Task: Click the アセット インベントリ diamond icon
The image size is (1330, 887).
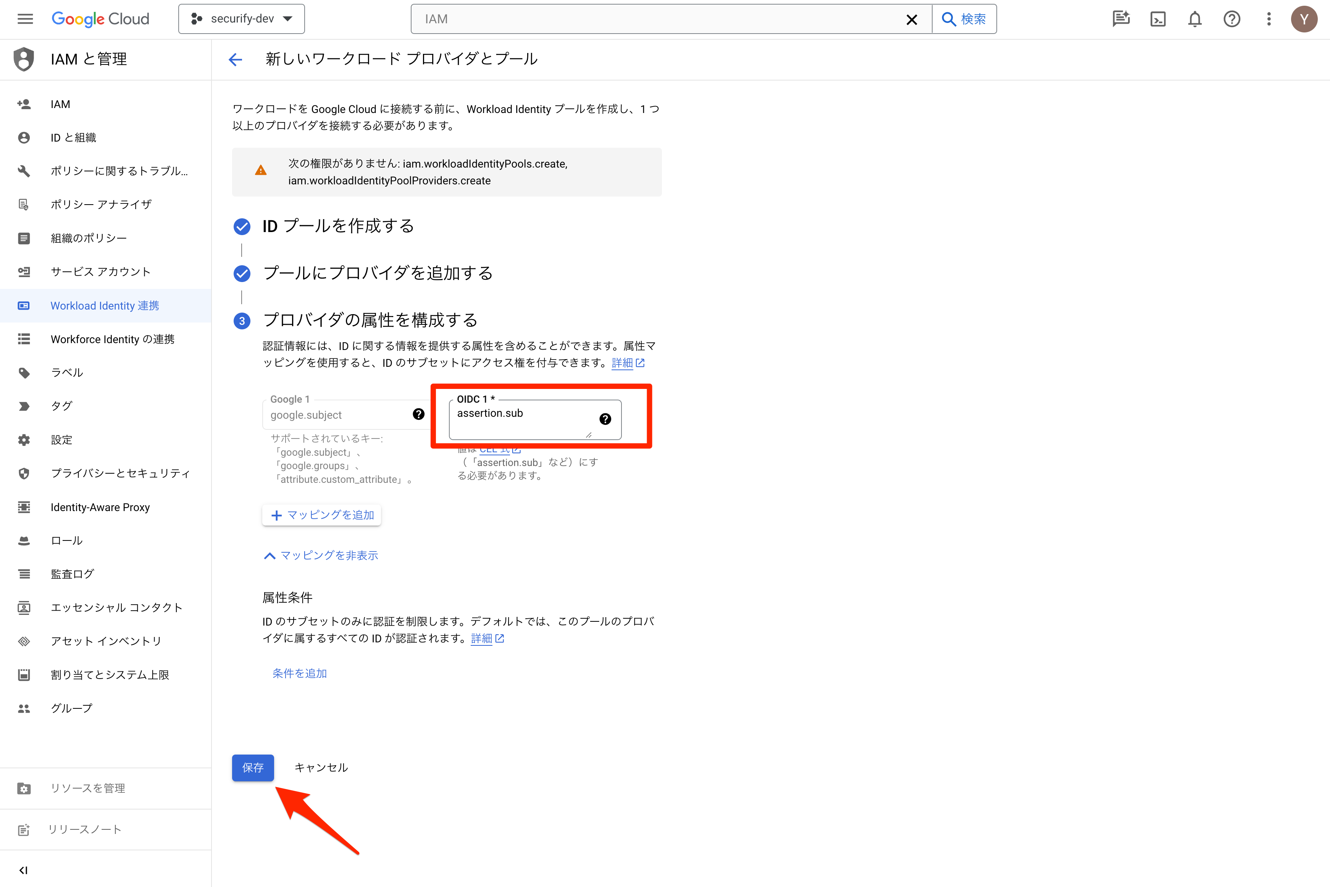Action: click(x=24, y=642)
